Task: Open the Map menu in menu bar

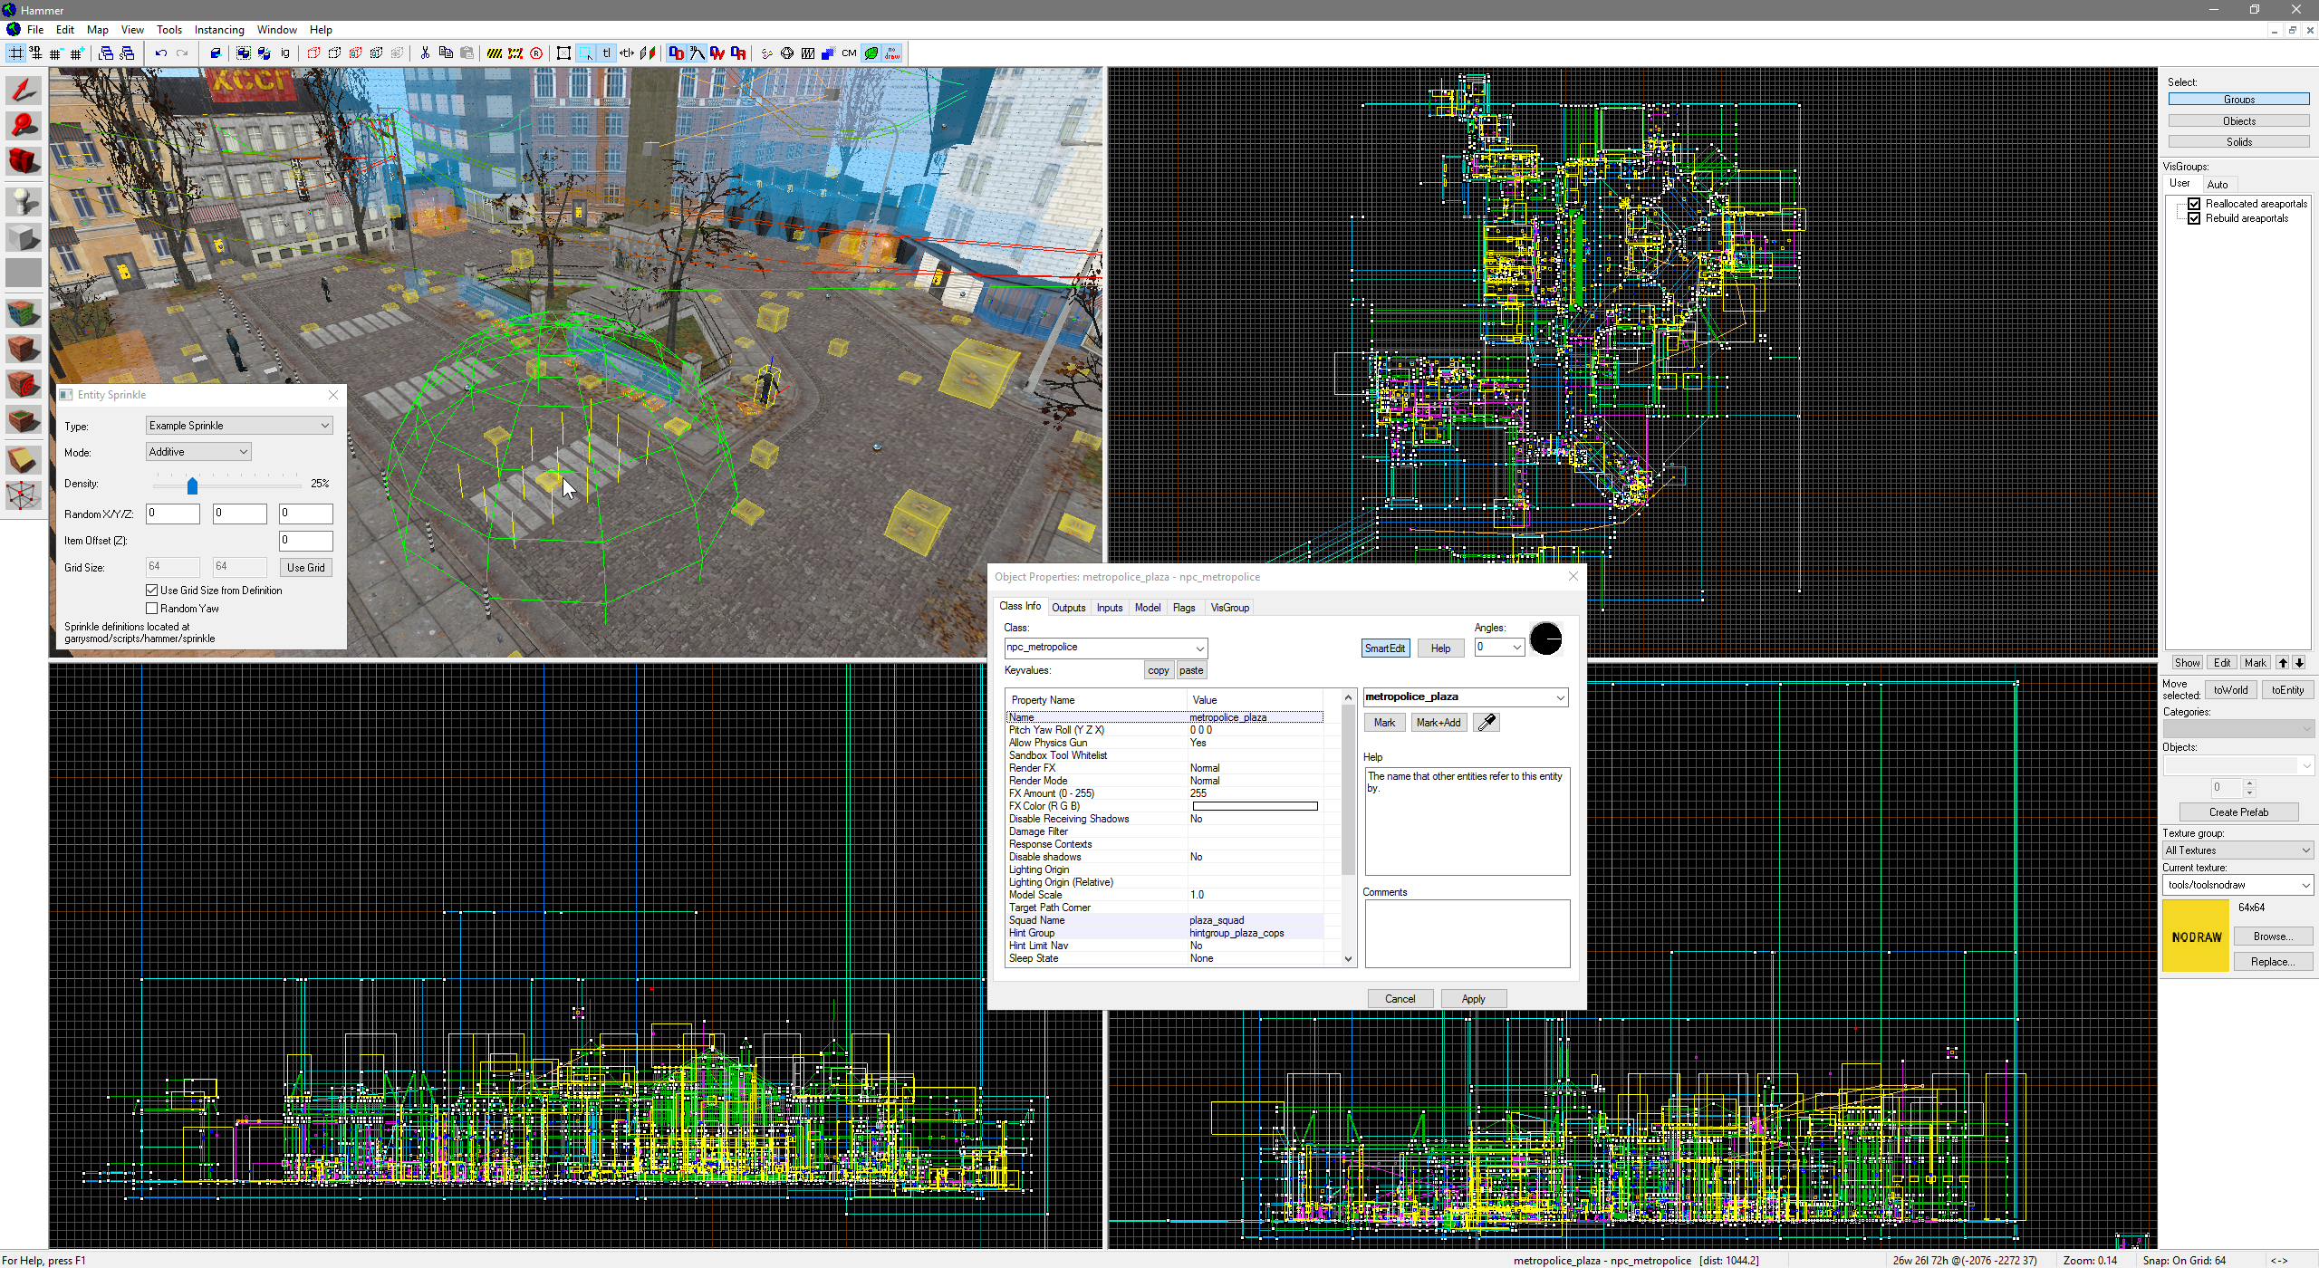Action: (x=95, y=30)
